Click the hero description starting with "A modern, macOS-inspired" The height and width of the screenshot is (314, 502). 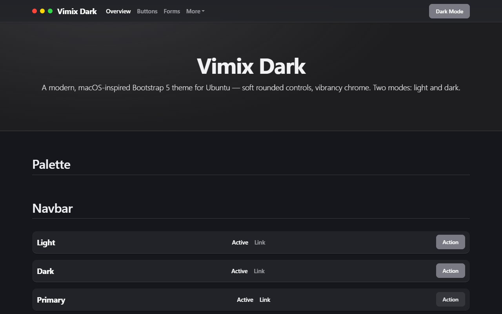click(251, 88)
